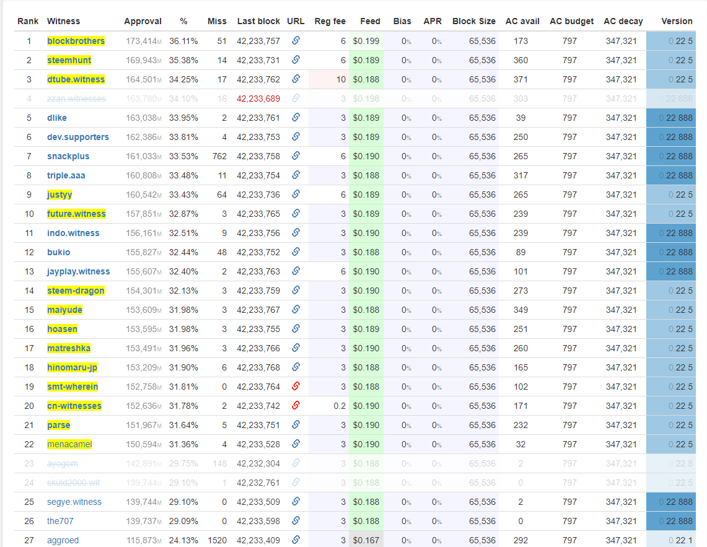Open the URL link icon for bukio
The image size is (707, 547).
[296, 252]
